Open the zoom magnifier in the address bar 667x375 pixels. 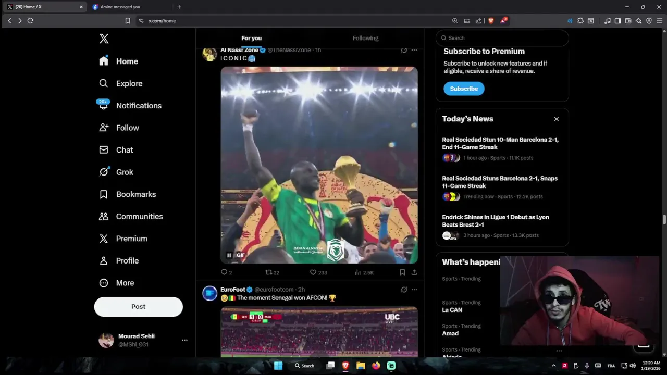455,21
